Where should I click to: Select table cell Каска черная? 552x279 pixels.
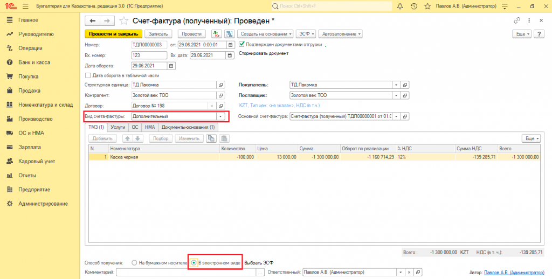tap(164, 157)
